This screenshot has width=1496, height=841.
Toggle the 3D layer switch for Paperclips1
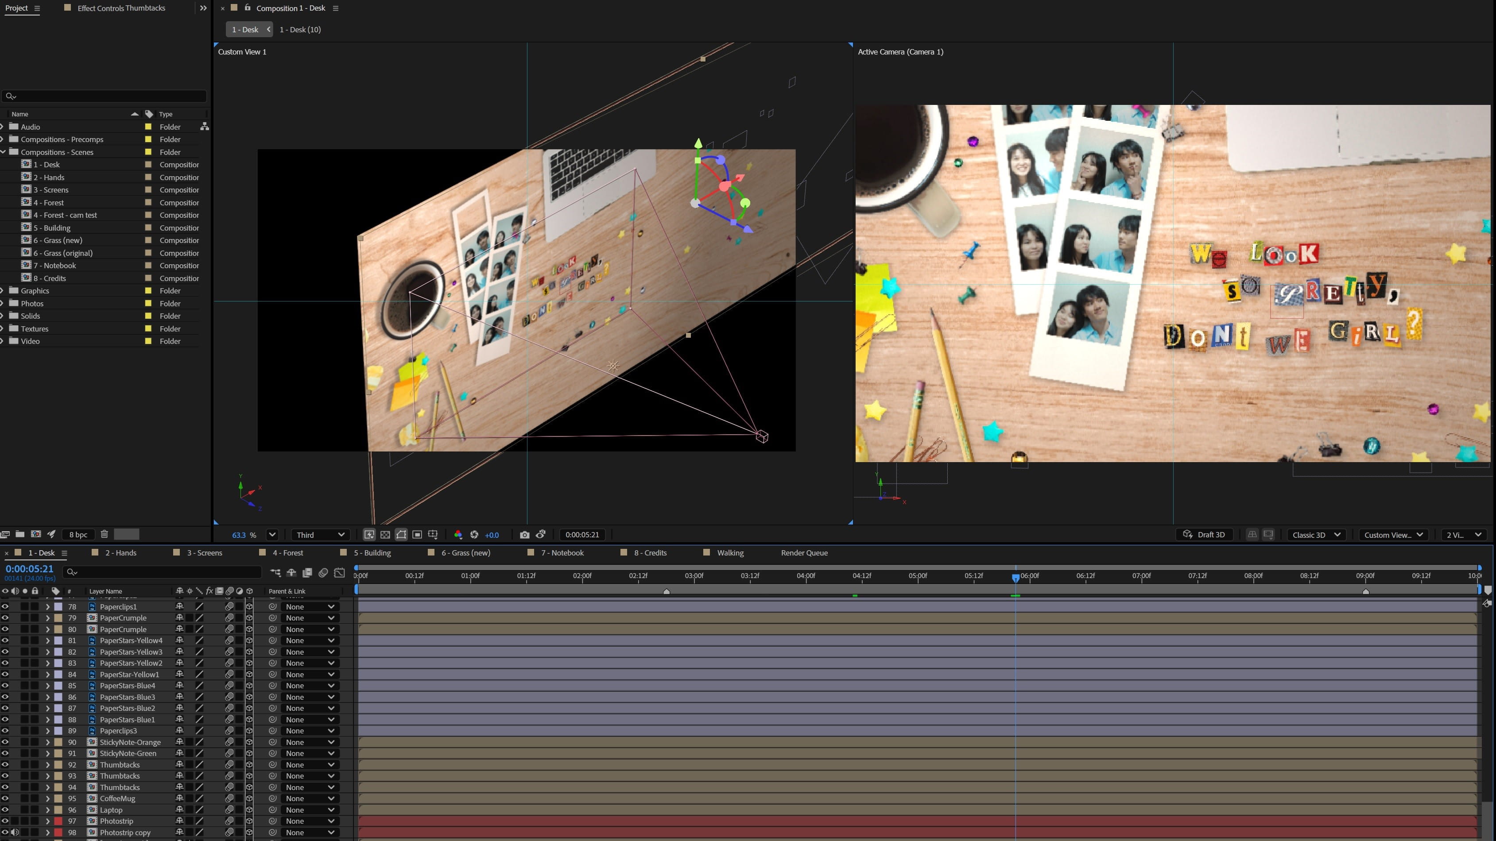(x=249, y=606)
